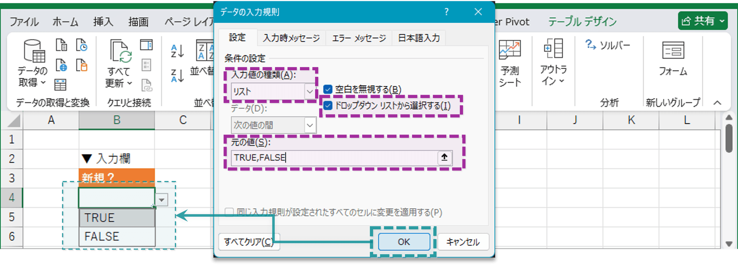Click into the 元の値 field containing TRUE,FALSE
Image resolution: width=738 pixels, height=265 pixels.
(x=334, y=158)
